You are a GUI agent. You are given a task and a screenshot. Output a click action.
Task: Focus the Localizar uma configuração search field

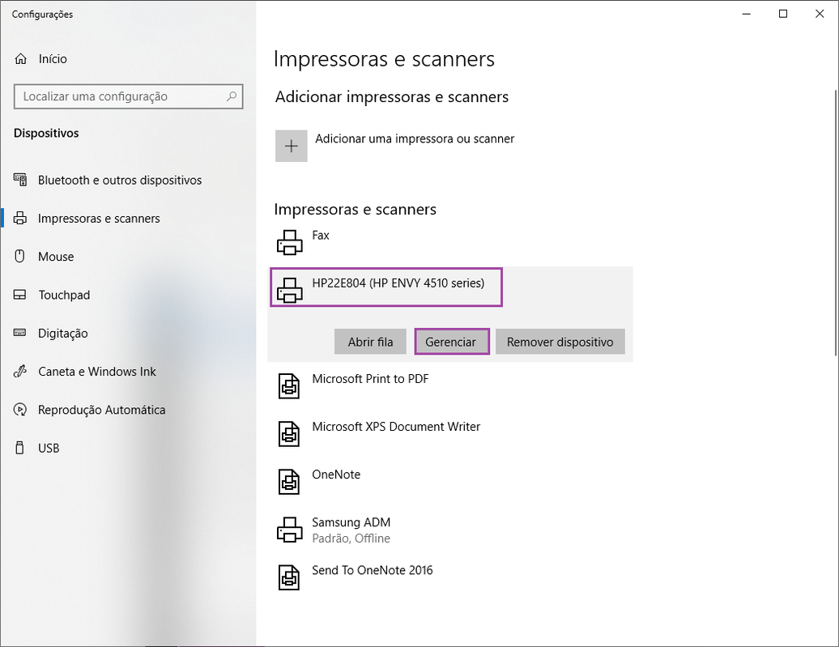129,96
